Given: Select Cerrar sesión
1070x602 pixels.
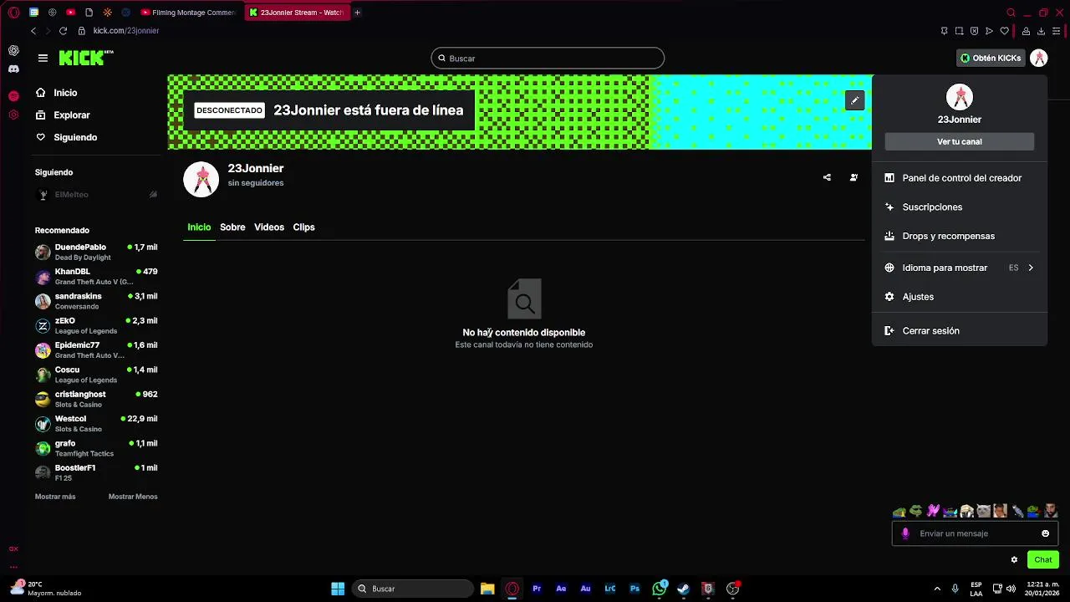Looking at the screenshot, I should [959, 331].
